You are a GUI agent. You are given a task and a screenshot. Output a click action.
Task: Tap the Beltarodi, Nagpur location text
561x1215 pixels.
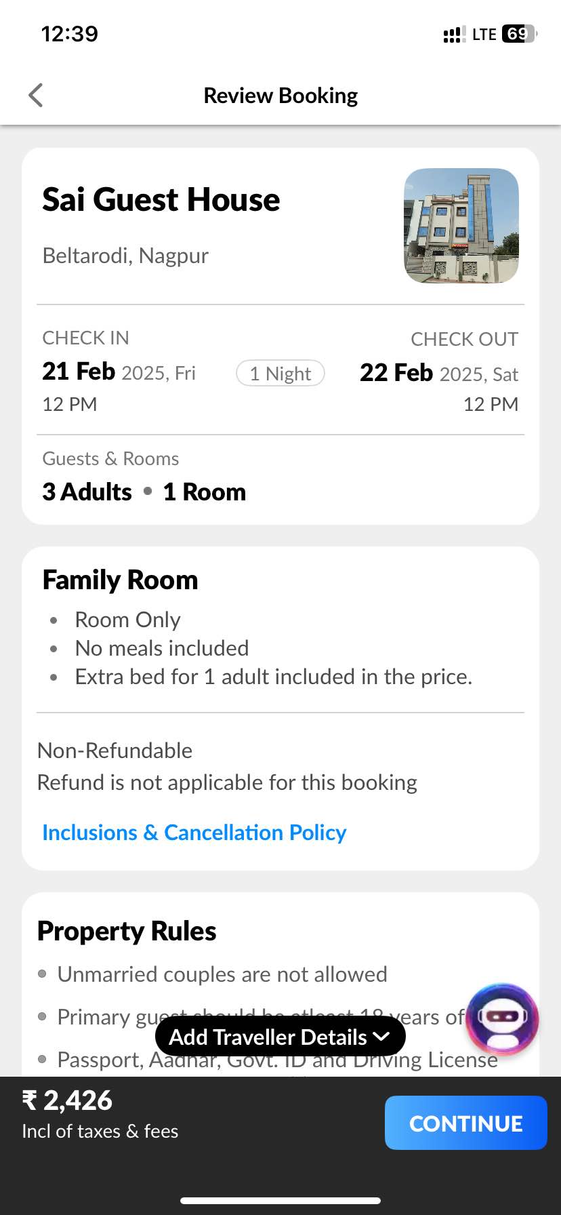125,256
